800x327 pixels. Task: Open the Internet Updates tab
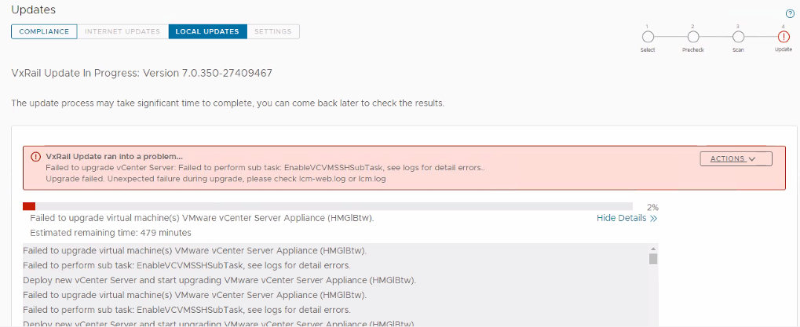123,31
